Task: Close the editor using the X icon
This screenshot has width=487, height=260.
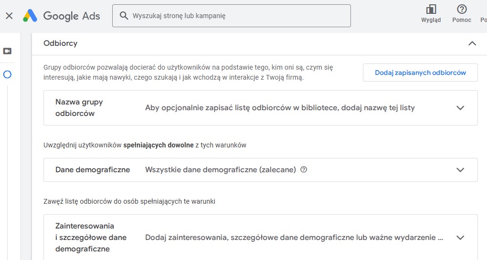Action: 9,16
